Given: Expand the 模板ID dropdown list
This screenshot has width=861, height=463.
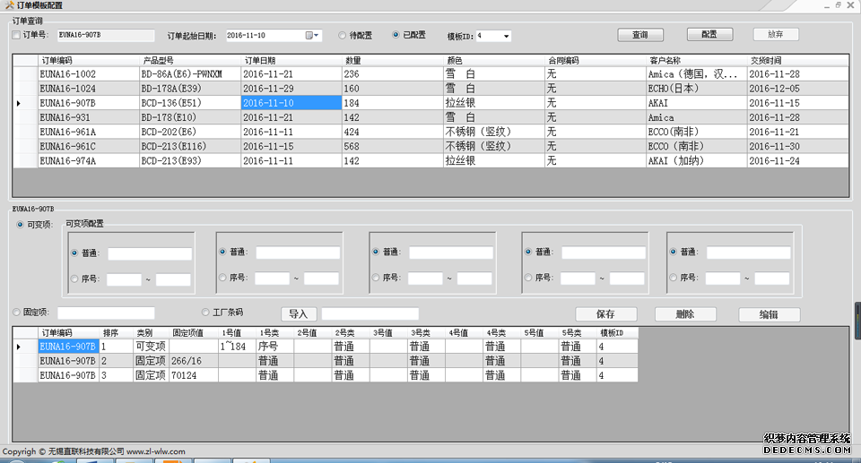Looking at the screenshot, I should click(507, 37).
